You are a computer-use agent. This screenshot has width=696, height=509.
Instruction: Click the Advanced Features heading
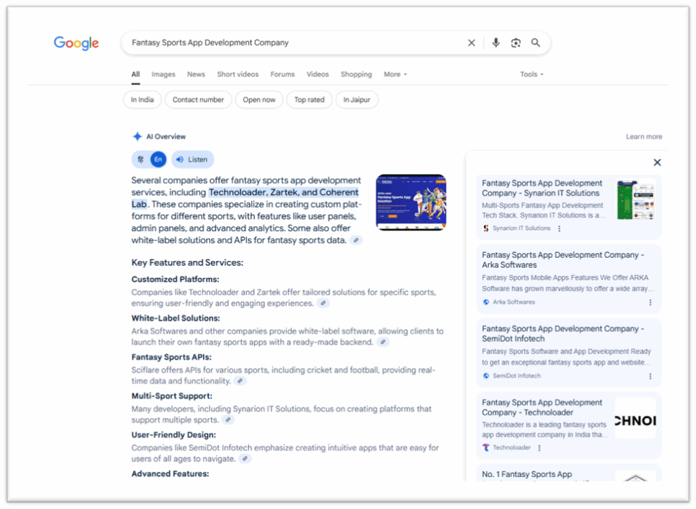point(170,474)
